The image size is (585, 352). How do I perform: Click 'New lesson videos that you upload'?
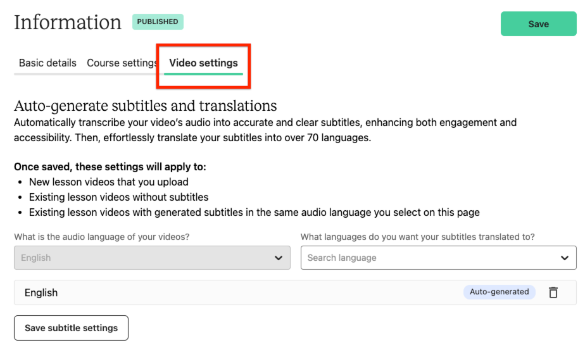point(108,182)
